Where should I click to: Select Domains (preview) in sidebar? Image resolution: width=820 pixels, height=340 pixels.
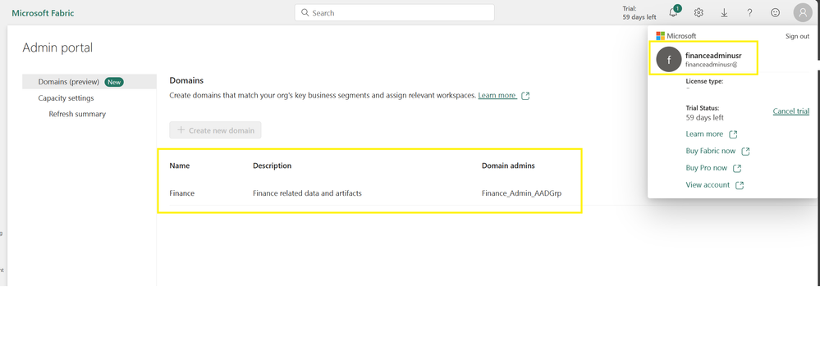click(x=89, y=81)
